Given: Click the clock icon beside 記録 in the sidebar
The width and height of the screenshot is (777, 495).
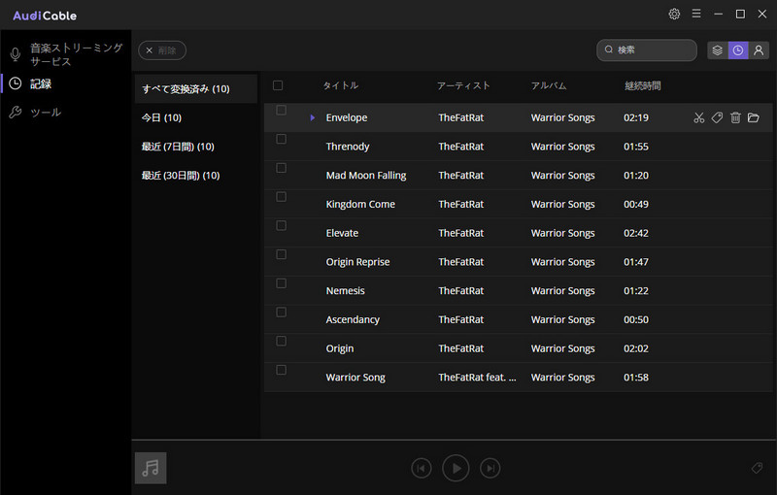Looking at the screenshot, I should pyautogui.click(x=16, y=83).
